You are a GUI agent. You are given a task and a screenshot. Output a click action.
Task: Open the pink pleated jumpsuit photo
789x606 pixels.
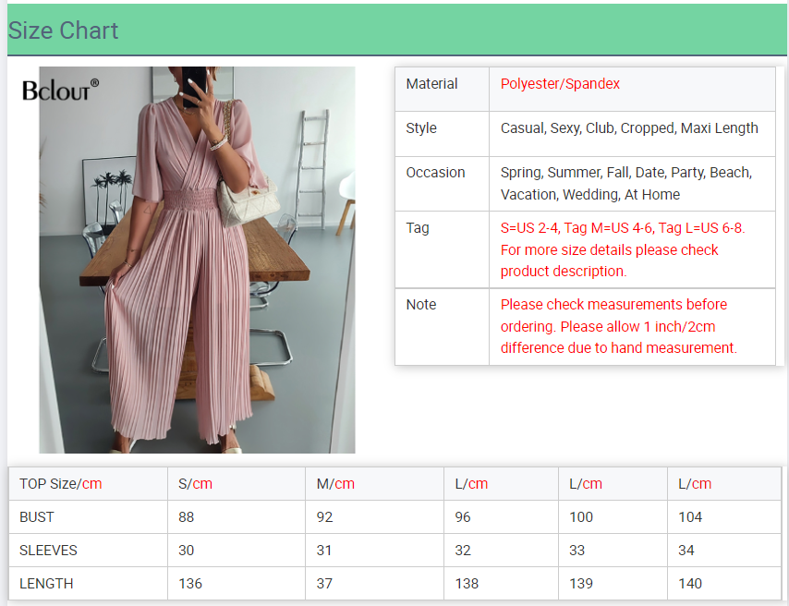[x=197, y=277]
